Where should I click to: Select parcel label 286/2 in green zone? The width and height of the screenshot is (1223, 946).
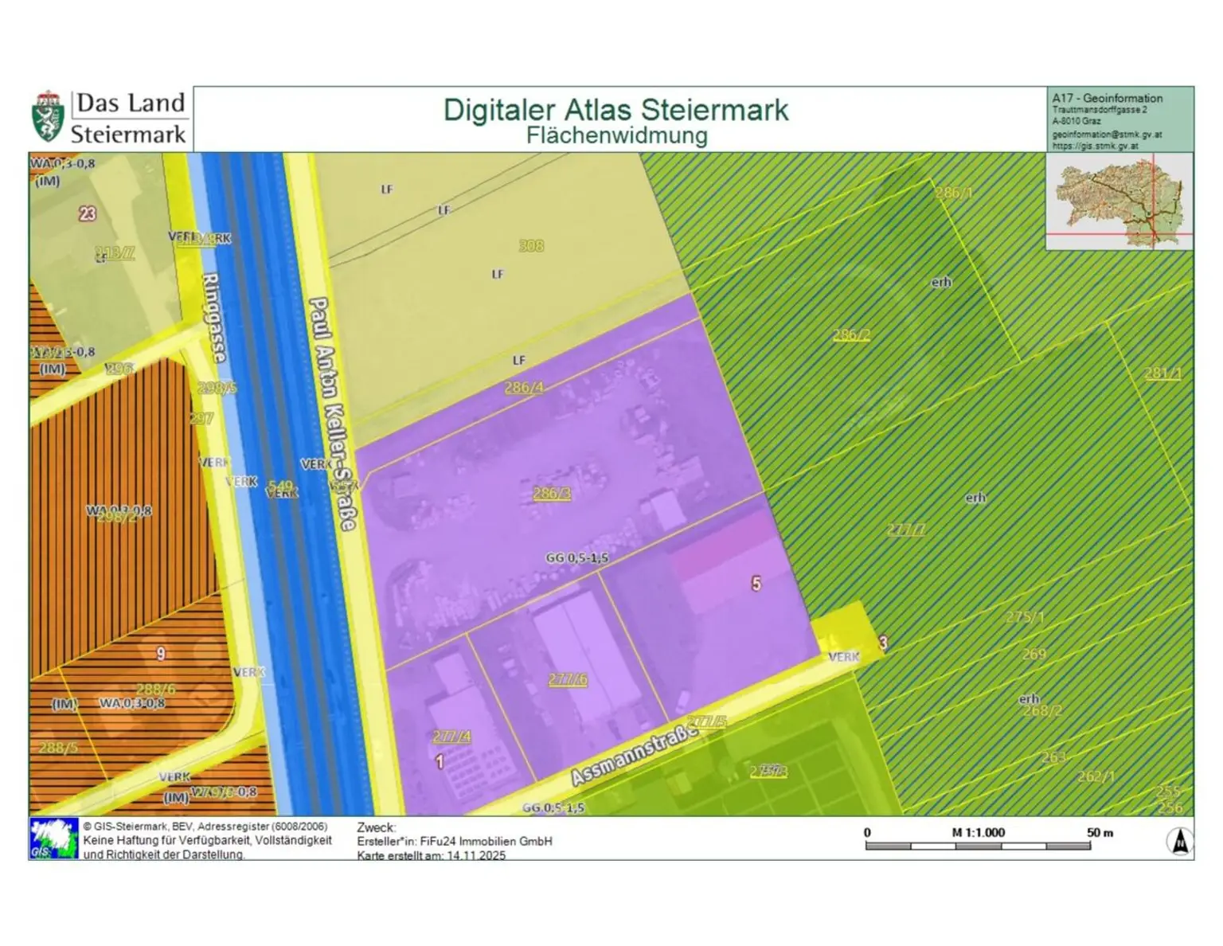point(851,334)
